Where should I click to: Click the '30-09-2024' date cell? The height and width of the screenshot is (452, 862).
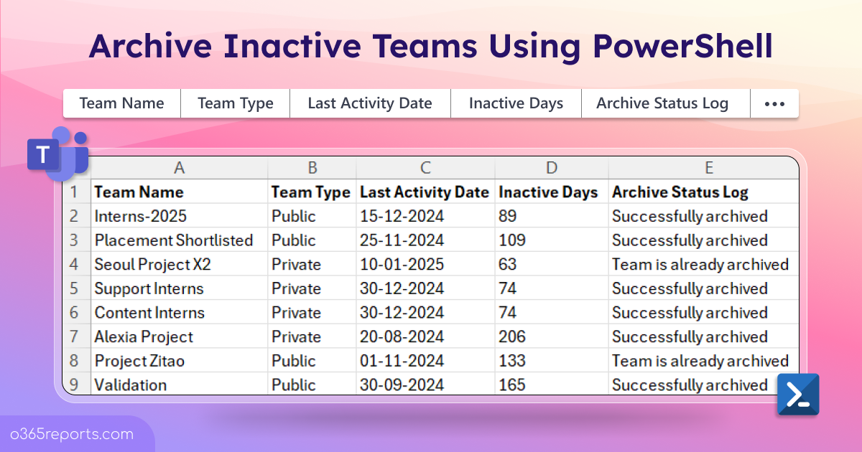tap(426, 385)
